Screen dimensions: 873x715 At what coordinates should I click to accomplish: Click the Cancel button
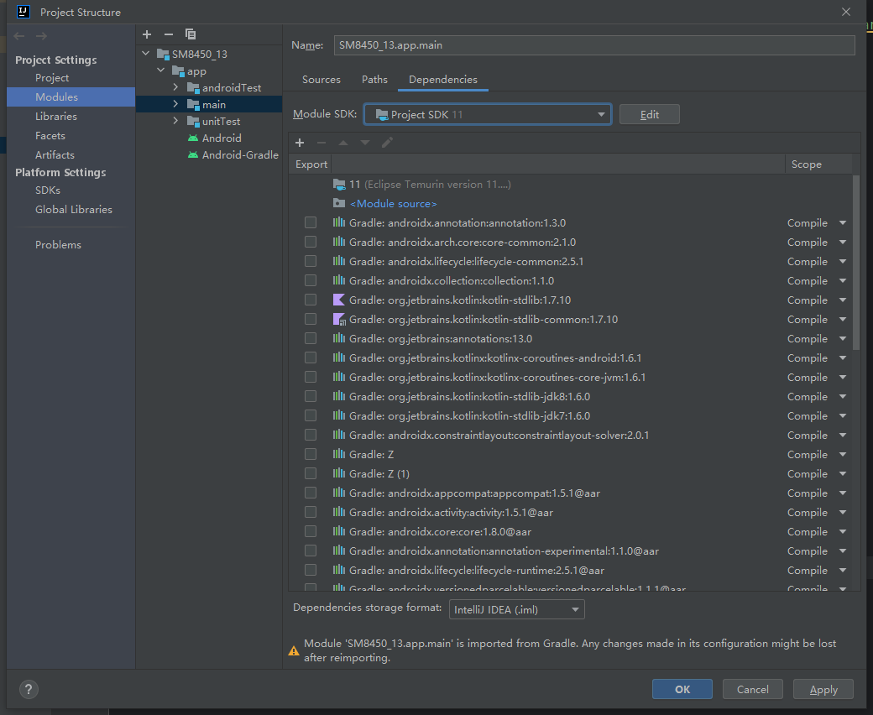pos(753,690)
